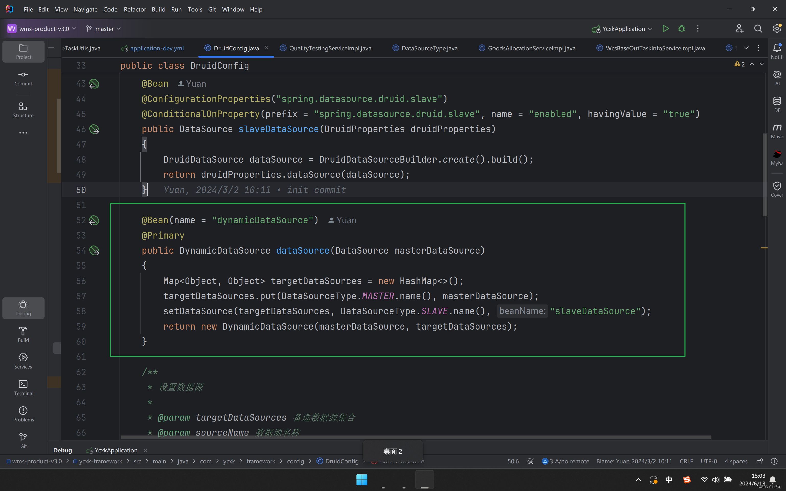Open the Search Everywhere magnifier
The width and height of the screenshot is (786, 491).
point(758,29)
